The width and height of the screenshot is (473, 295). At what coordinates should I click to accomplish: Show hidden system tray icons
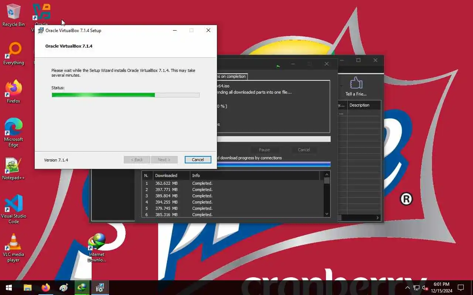click(408, 288)
